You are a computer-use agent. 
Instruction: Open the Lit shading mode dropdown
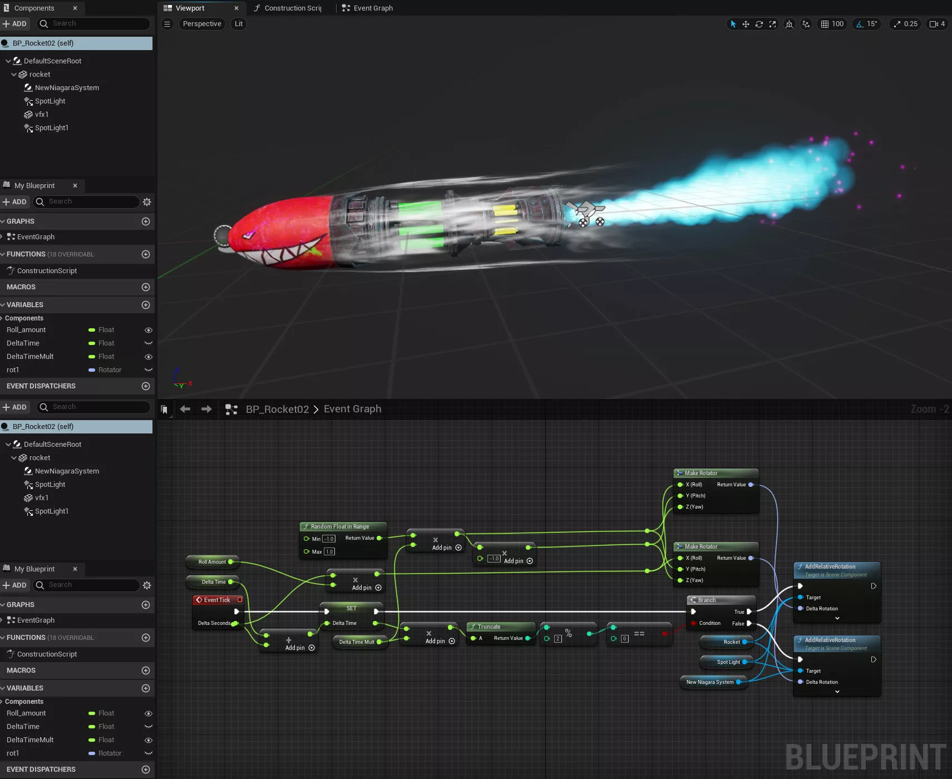tap(239, 24)
